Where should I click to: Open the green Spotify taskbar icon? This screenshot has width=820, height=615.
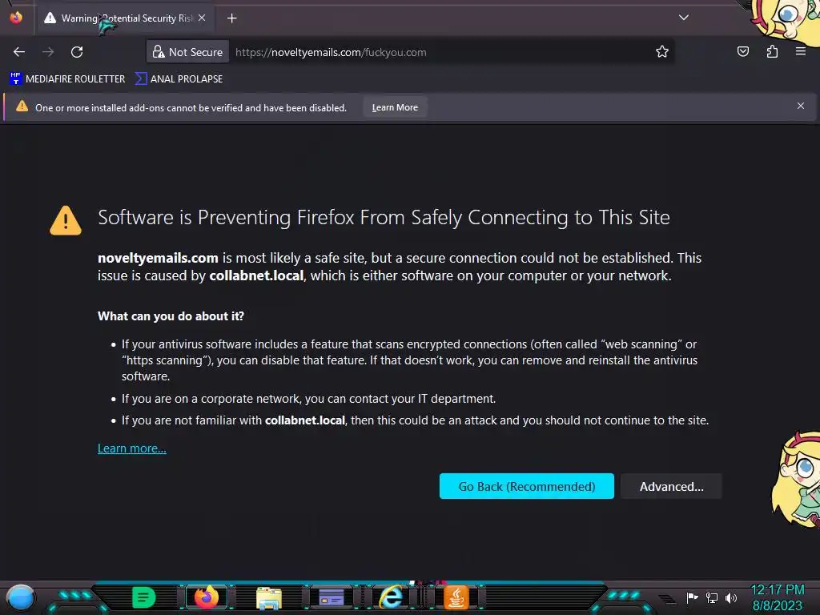tap(144, 597)
